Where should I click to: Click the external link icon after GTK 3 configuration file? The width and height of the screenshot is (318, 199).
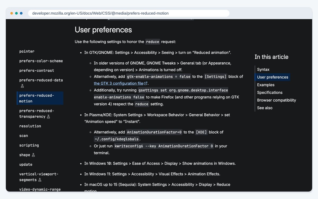click(145, 83)
